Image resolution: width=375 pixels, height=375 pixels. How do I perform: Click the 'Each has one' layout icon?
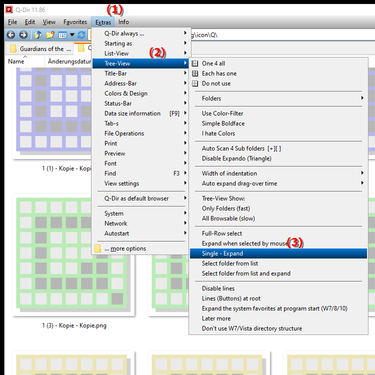tap(195, 73)
